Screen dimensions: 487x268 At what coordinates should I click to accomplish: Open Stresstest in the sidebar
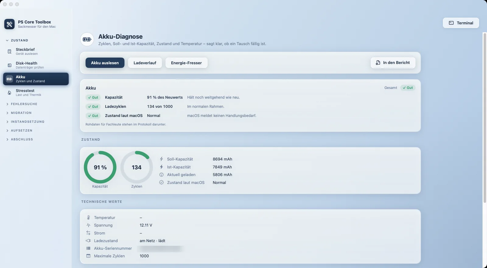[x=36, y=93]
